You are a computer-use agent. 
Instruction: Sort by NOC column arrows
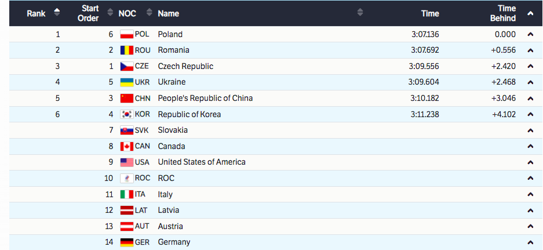pos(150,13)
